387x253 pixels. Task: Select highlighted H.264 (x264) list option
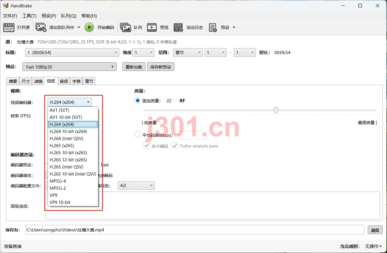73,124
